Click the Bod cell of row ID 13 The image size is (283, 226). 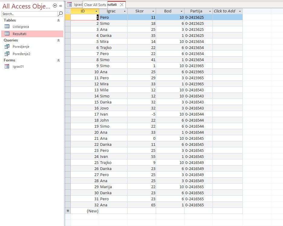(170, 90)
